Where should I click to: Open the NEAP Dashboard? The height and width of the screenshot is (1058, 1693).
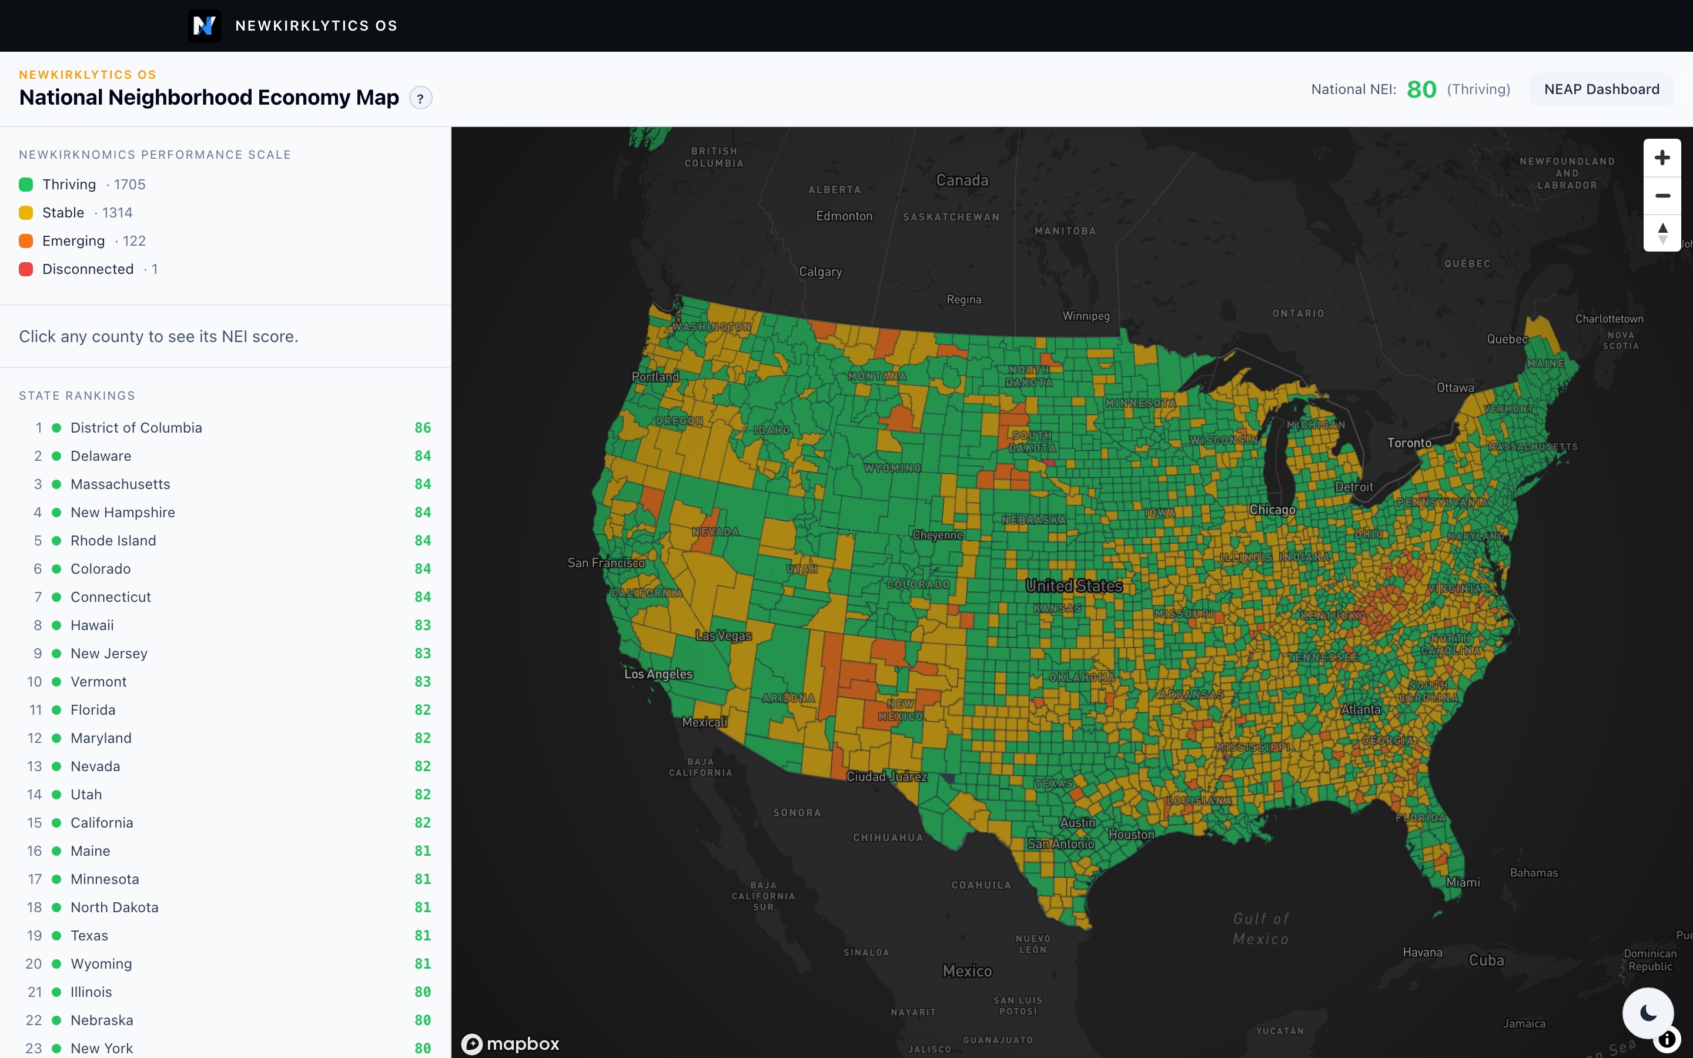(1601, 89)
